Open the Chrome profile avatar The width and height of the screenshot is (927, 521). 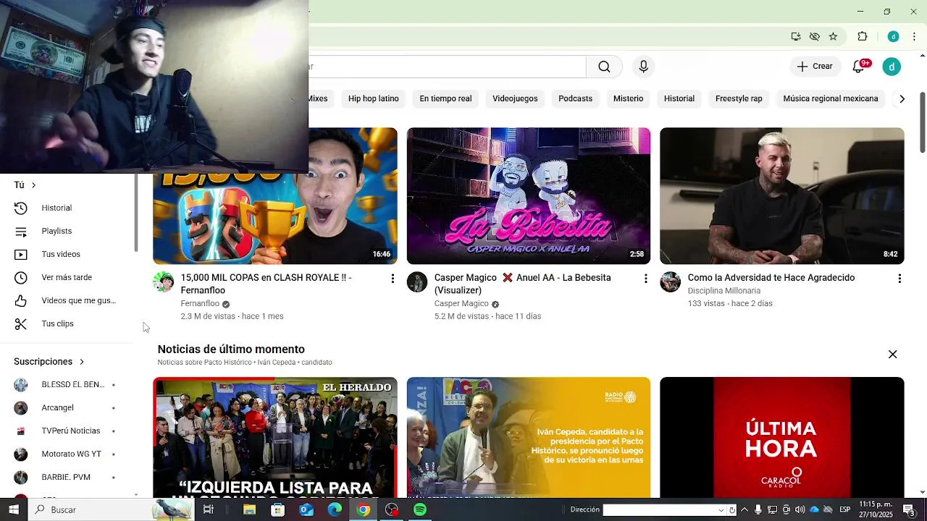(893, 36)
